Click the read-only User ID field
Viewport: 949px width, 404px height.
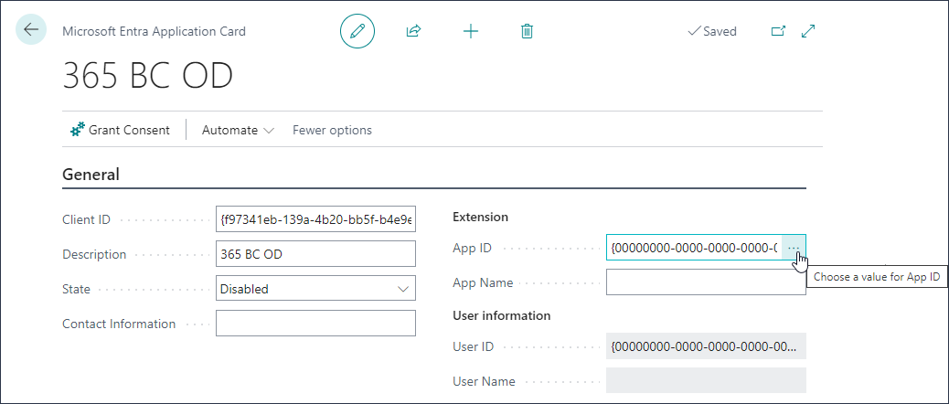(706, 347)
